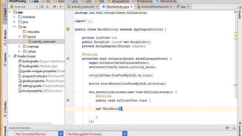Click the first yellow warning stripe marker
The height and width of the screenshot is (136, 242).
236,33
